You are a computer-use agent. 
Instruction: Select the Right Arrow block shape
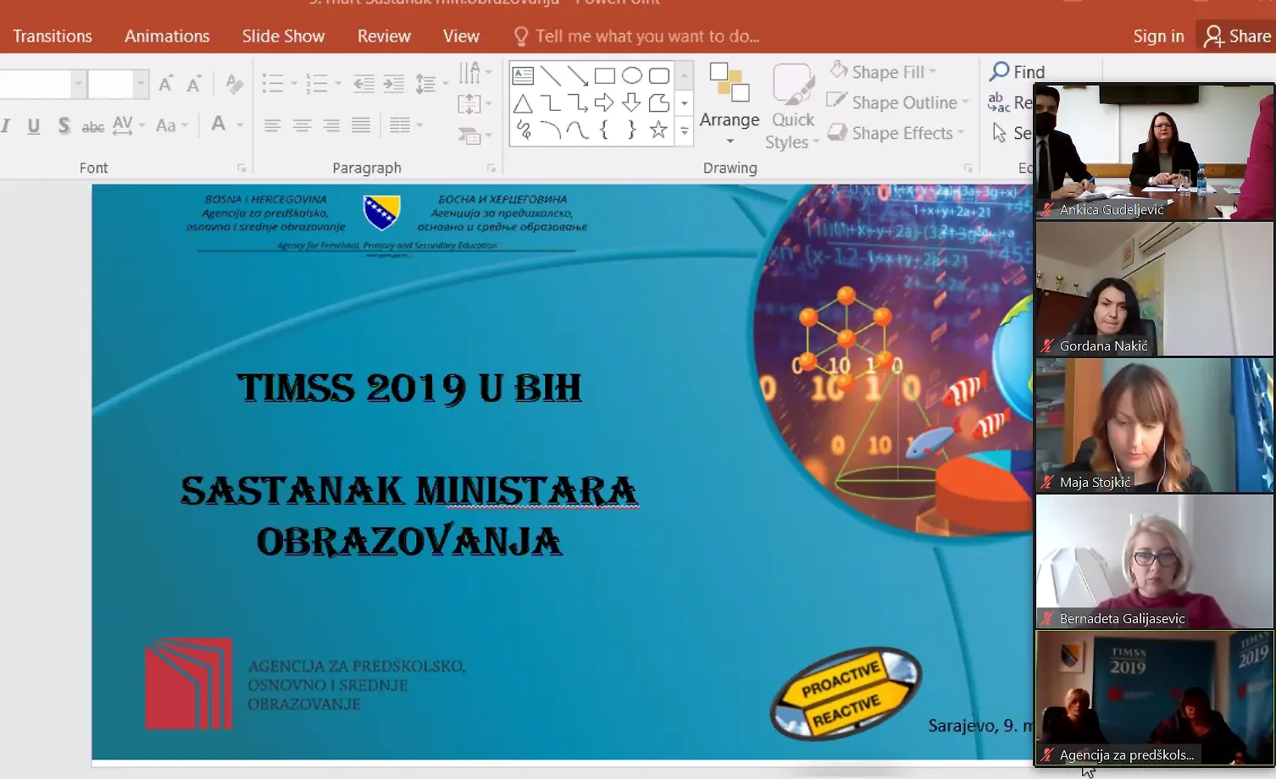[604, 103]
